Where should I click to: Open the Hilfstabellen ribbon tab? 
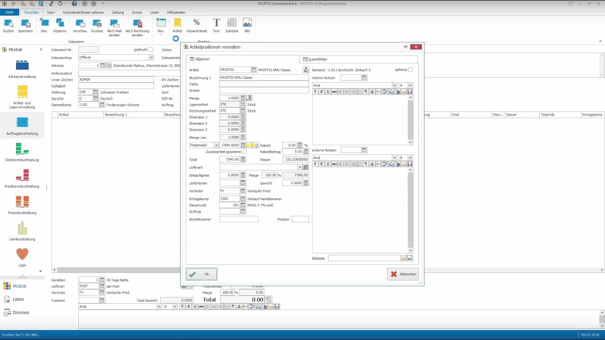[176, 12]
